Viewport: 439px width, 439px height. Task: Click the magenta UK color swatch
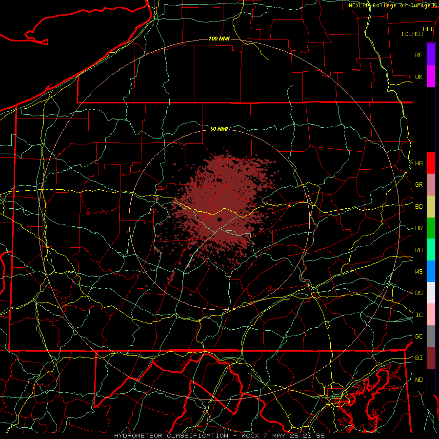[431, 77]
